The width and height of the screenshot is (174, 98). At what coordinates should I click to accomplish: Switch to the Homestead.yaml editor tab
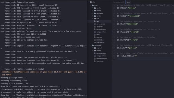click(118, 2)
